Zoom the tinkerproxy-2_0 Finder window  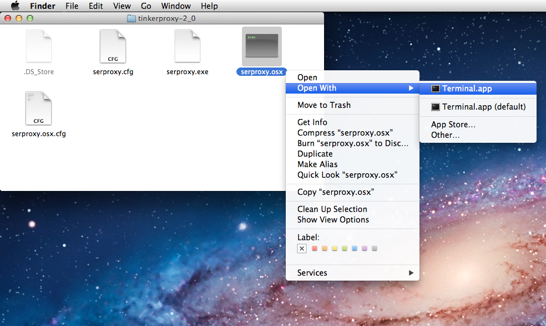(30, 18)
